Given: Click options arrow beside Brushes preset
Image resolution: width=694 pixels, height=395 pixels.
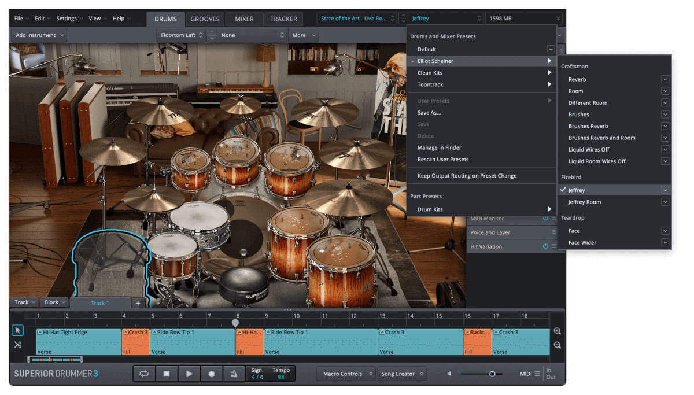Looking at the screenshot, I should pyautogui.click(x=665, y=115).
